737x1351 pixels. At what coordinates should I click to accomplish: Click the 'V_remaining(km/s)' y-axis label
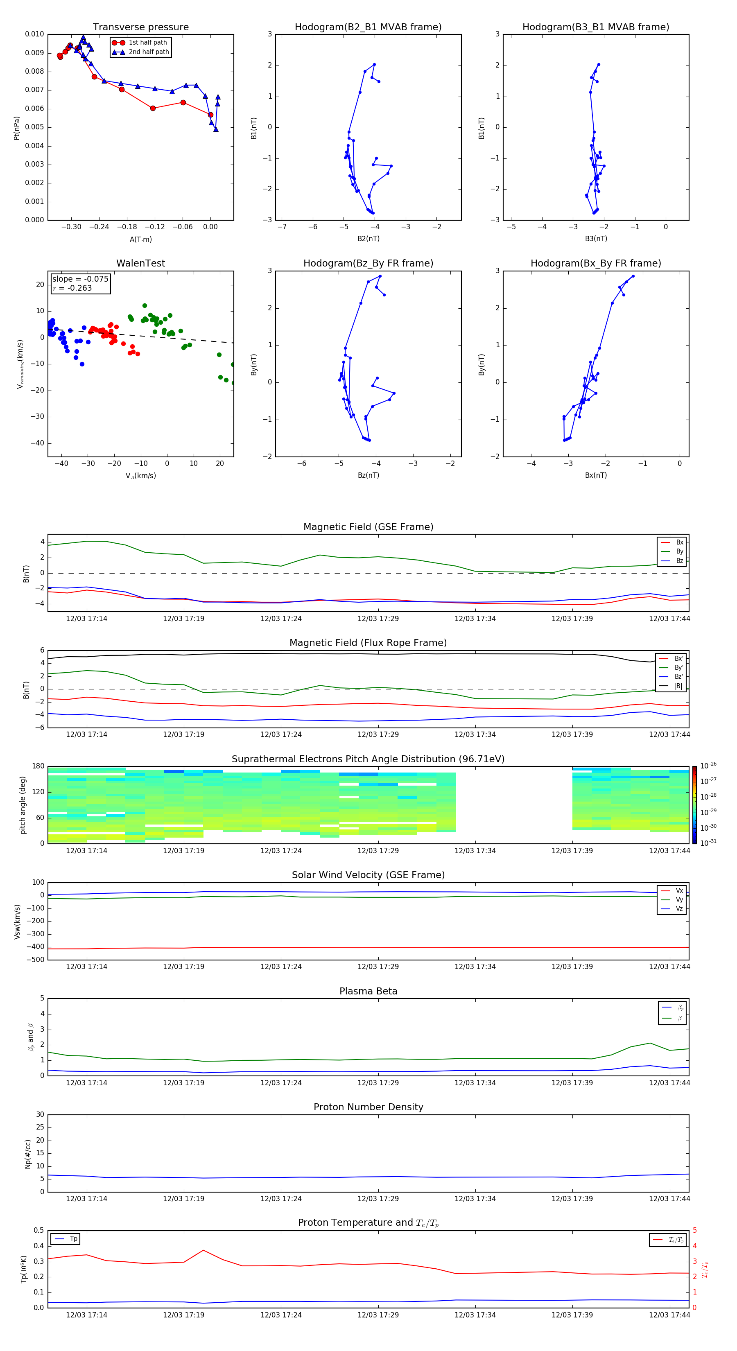point(20,364)
